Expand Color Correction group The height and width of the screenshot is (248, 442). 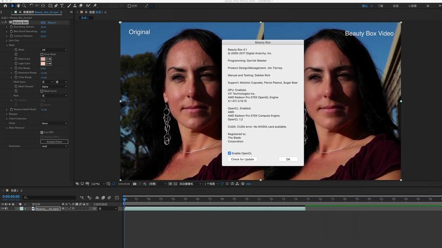(x=7, y=119)
